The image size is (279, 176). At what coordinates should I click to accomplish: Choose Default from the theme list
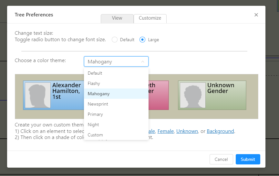click(95, 73)
